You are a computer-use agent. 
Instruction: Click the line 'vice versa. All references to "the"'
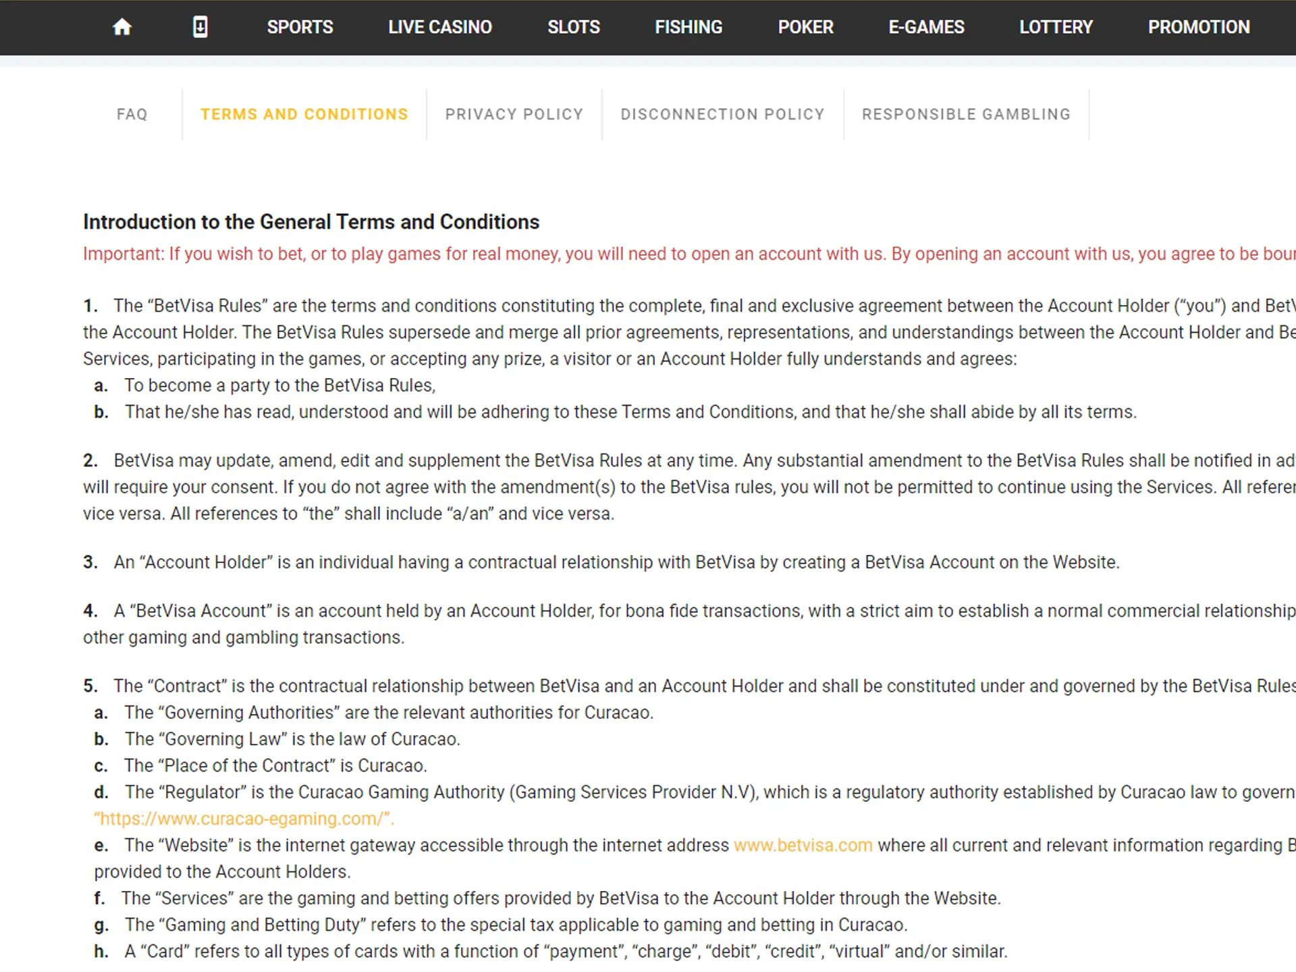(x=349, y=514)
